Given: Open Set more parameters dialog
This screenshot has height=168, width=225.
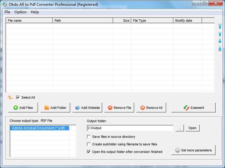Looking at the screenshot, I should tap(193, 150).
